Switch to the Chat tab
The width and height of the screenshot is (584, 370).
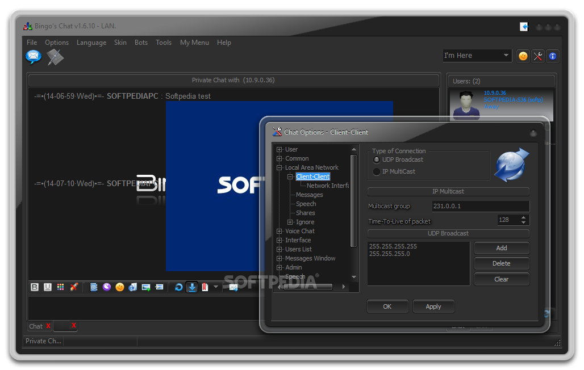pyautogui.click(x=36, y=326)
